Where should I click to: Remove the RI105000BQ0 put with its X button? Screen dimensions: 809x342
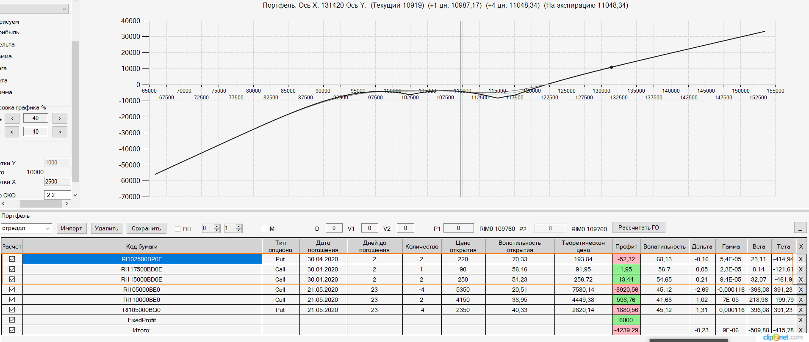coord(801,310)
